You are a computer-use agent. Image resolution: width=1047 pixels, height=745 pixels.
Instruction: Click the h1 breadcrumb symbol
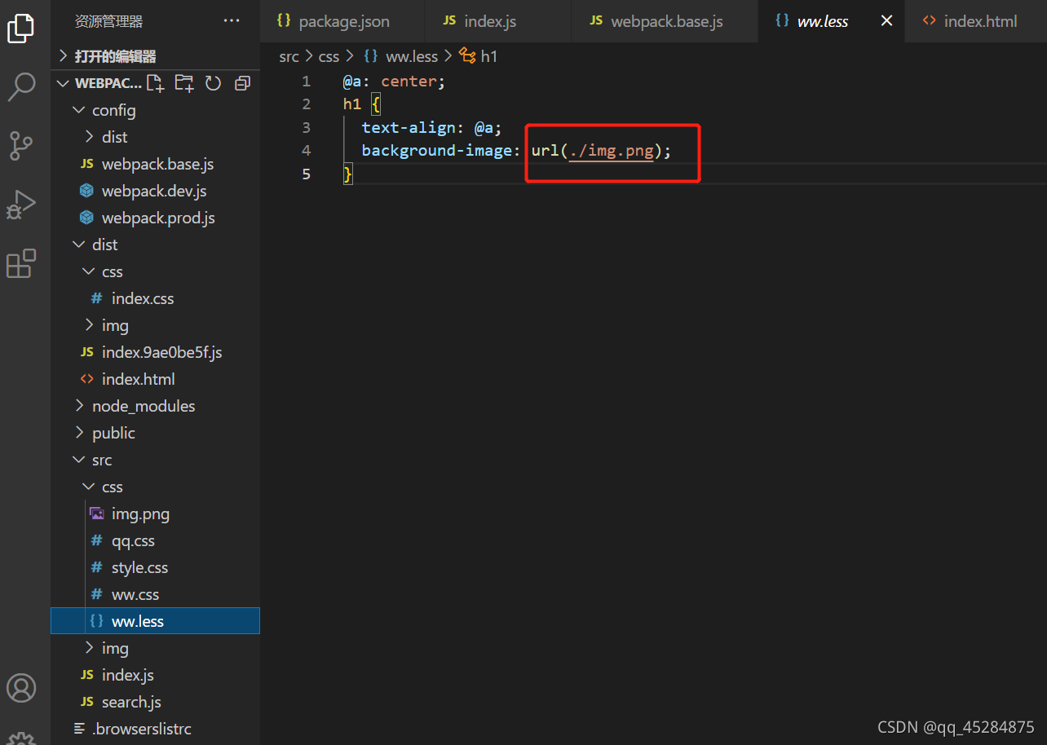[479, 56]
